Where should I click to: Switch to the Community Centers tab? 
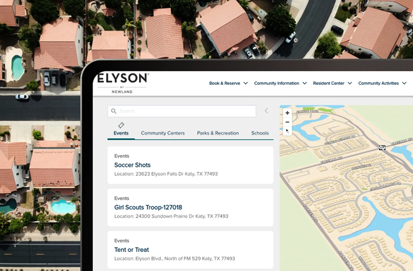[163, 133]
